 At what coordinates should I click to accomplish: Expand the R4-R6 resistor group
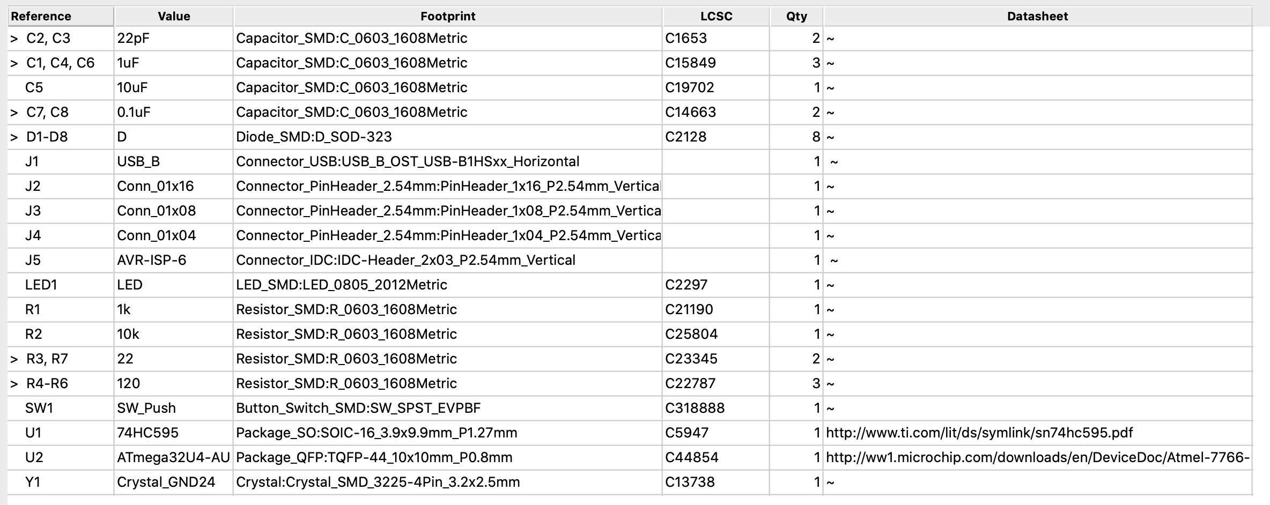(x=14, y=384)
